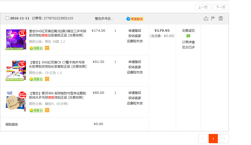Open 和我联系 chat with seller
251x145 pixels.
[x=135, y=19]
